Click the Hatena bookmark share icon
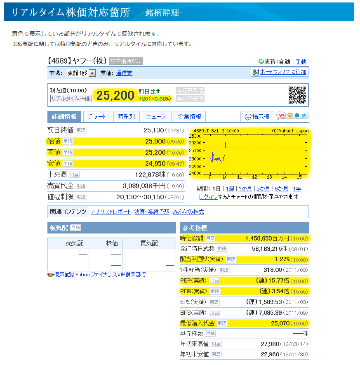This screenshot has height=365, width=360. tap(297, 115)
